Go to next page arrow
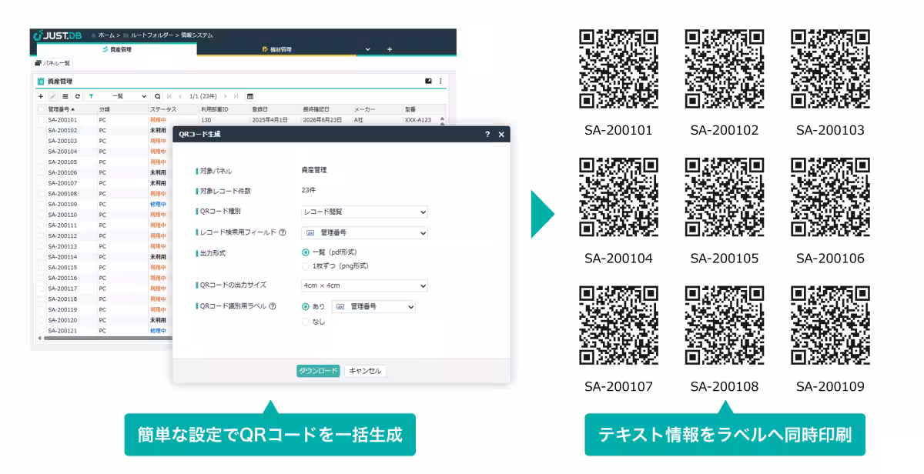 [225, 96]
